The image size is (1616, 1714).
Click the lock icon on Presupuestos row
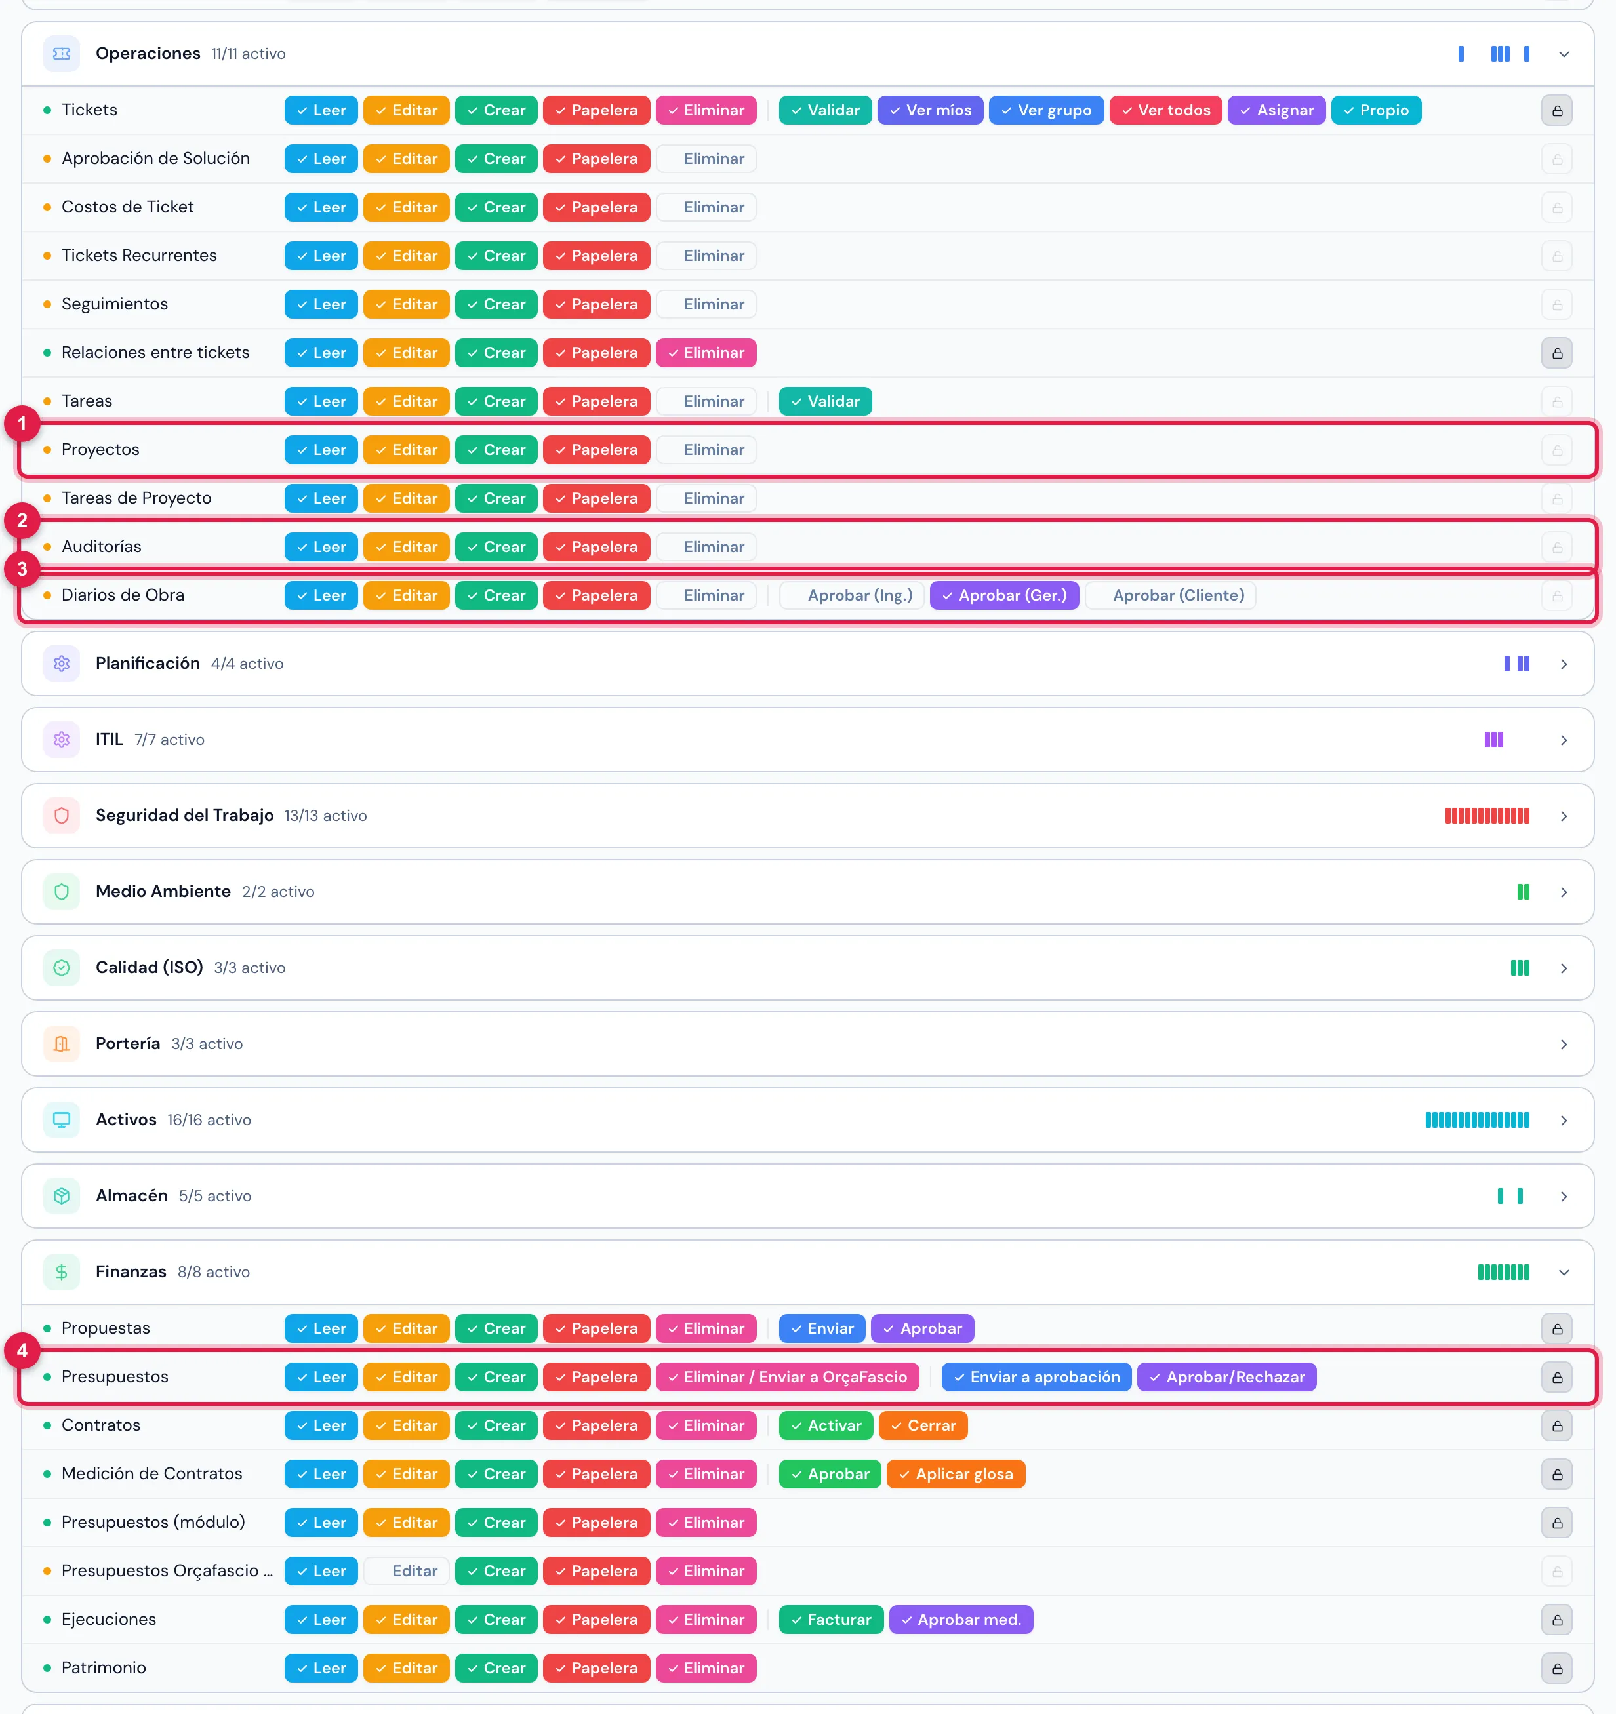click(x=1556, y=1377)
